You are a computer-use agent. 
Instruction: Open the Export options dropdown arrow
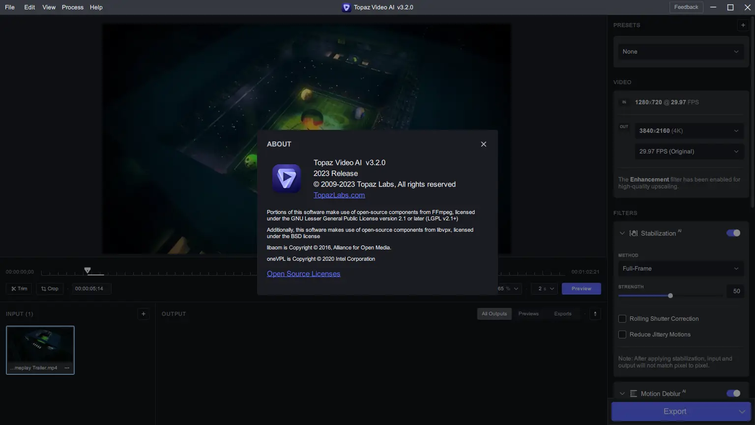coord(742,412)
